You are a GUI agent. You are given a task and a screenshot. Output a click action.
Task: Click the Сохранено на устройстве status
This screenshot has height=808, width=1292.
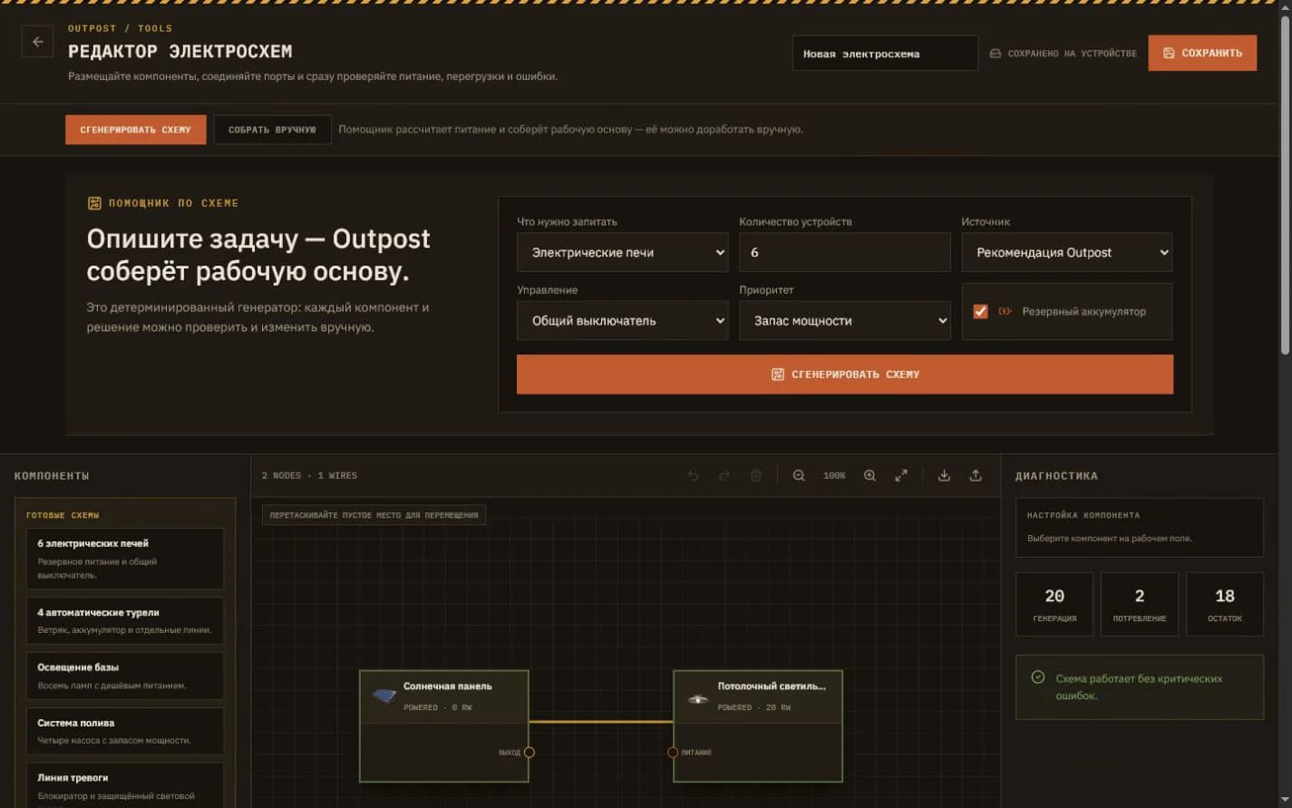coord(1063,54)
